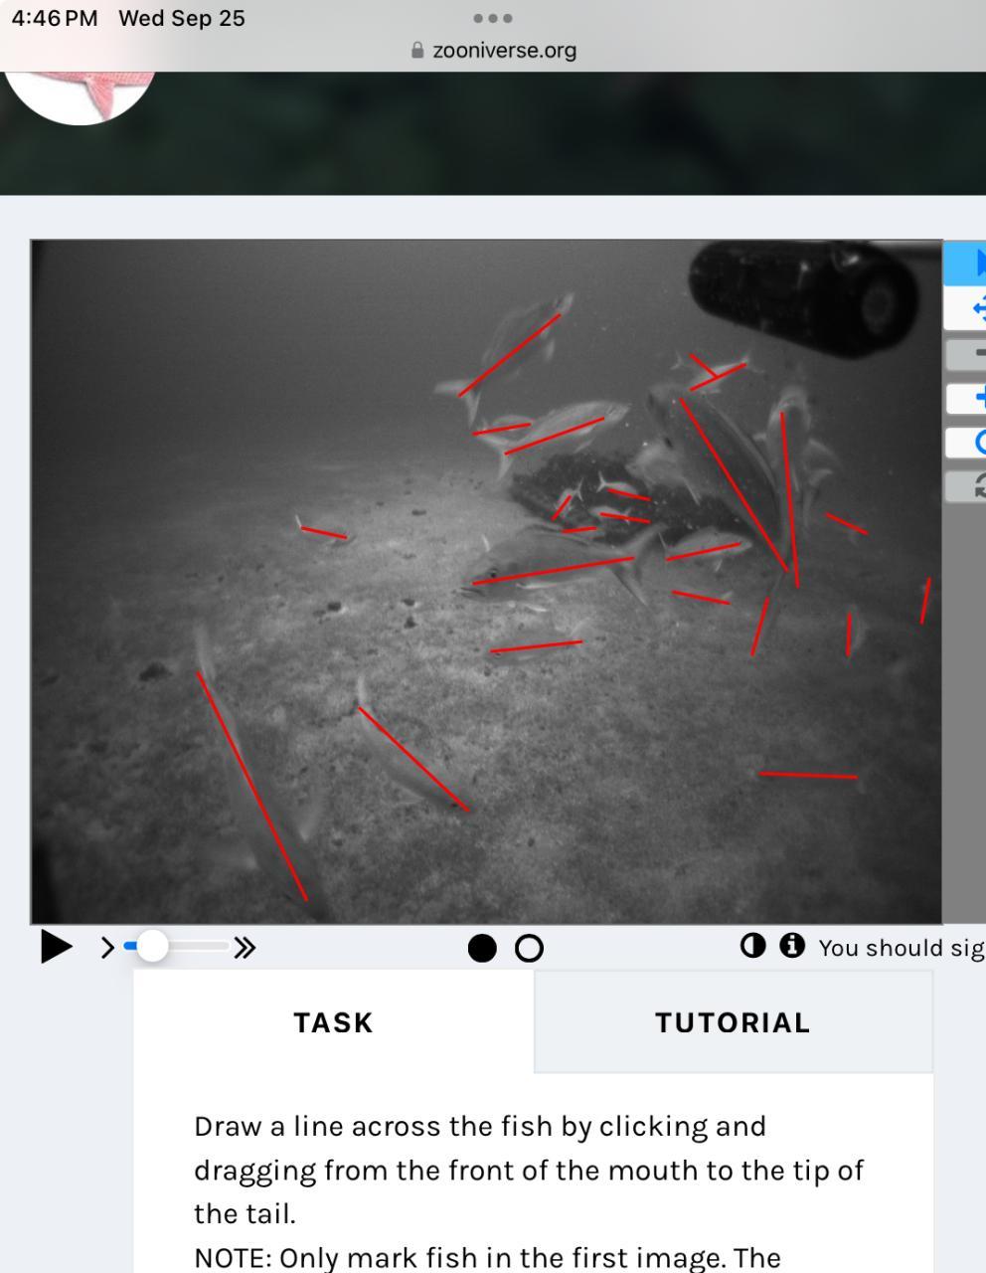Viewport: 986px width, 1273px height.
Task: Select the annotate pointer tool
Action: [x=965, y=263]
